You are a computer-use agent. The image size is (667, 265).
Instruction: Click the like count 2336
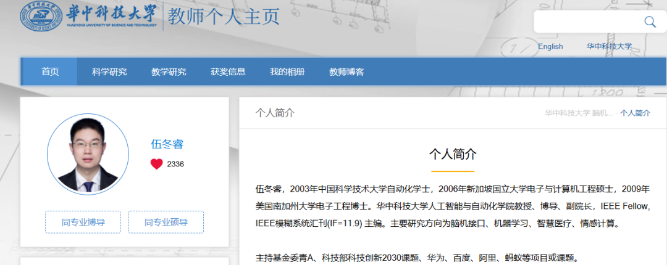pyautogui.click(x=175, y=165)
